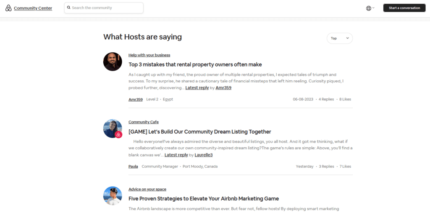This screenshot has height=213, width=430.
Task: Open the Community Cafe category link
Action: pyautogui.click(x=144, y=122)
